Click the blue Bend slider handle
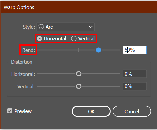This screenshot has width=157, height=130. coord(98,50)
